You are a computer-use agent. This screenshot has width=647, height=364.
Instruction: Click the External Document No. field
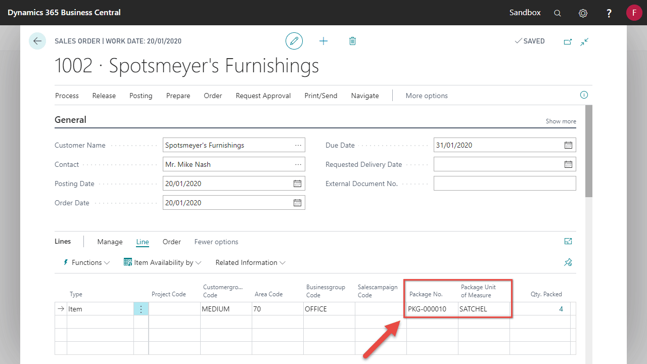tap(505, 184)
